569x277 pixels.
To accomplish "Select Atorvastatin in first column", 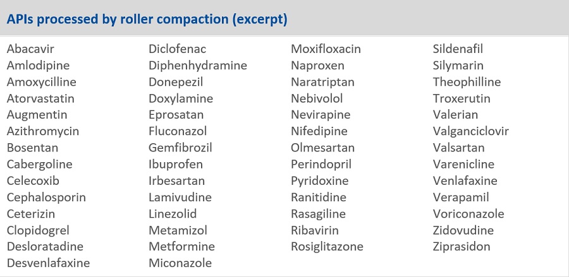I will pyautogui.click(x=40, y=98).
